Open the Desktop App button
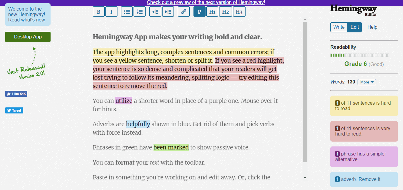 coord(28,37)
